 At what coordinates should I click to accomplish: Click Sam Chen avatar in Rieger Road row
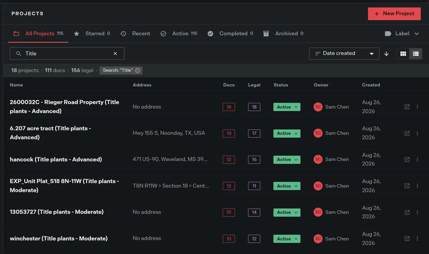coord(318,107)
